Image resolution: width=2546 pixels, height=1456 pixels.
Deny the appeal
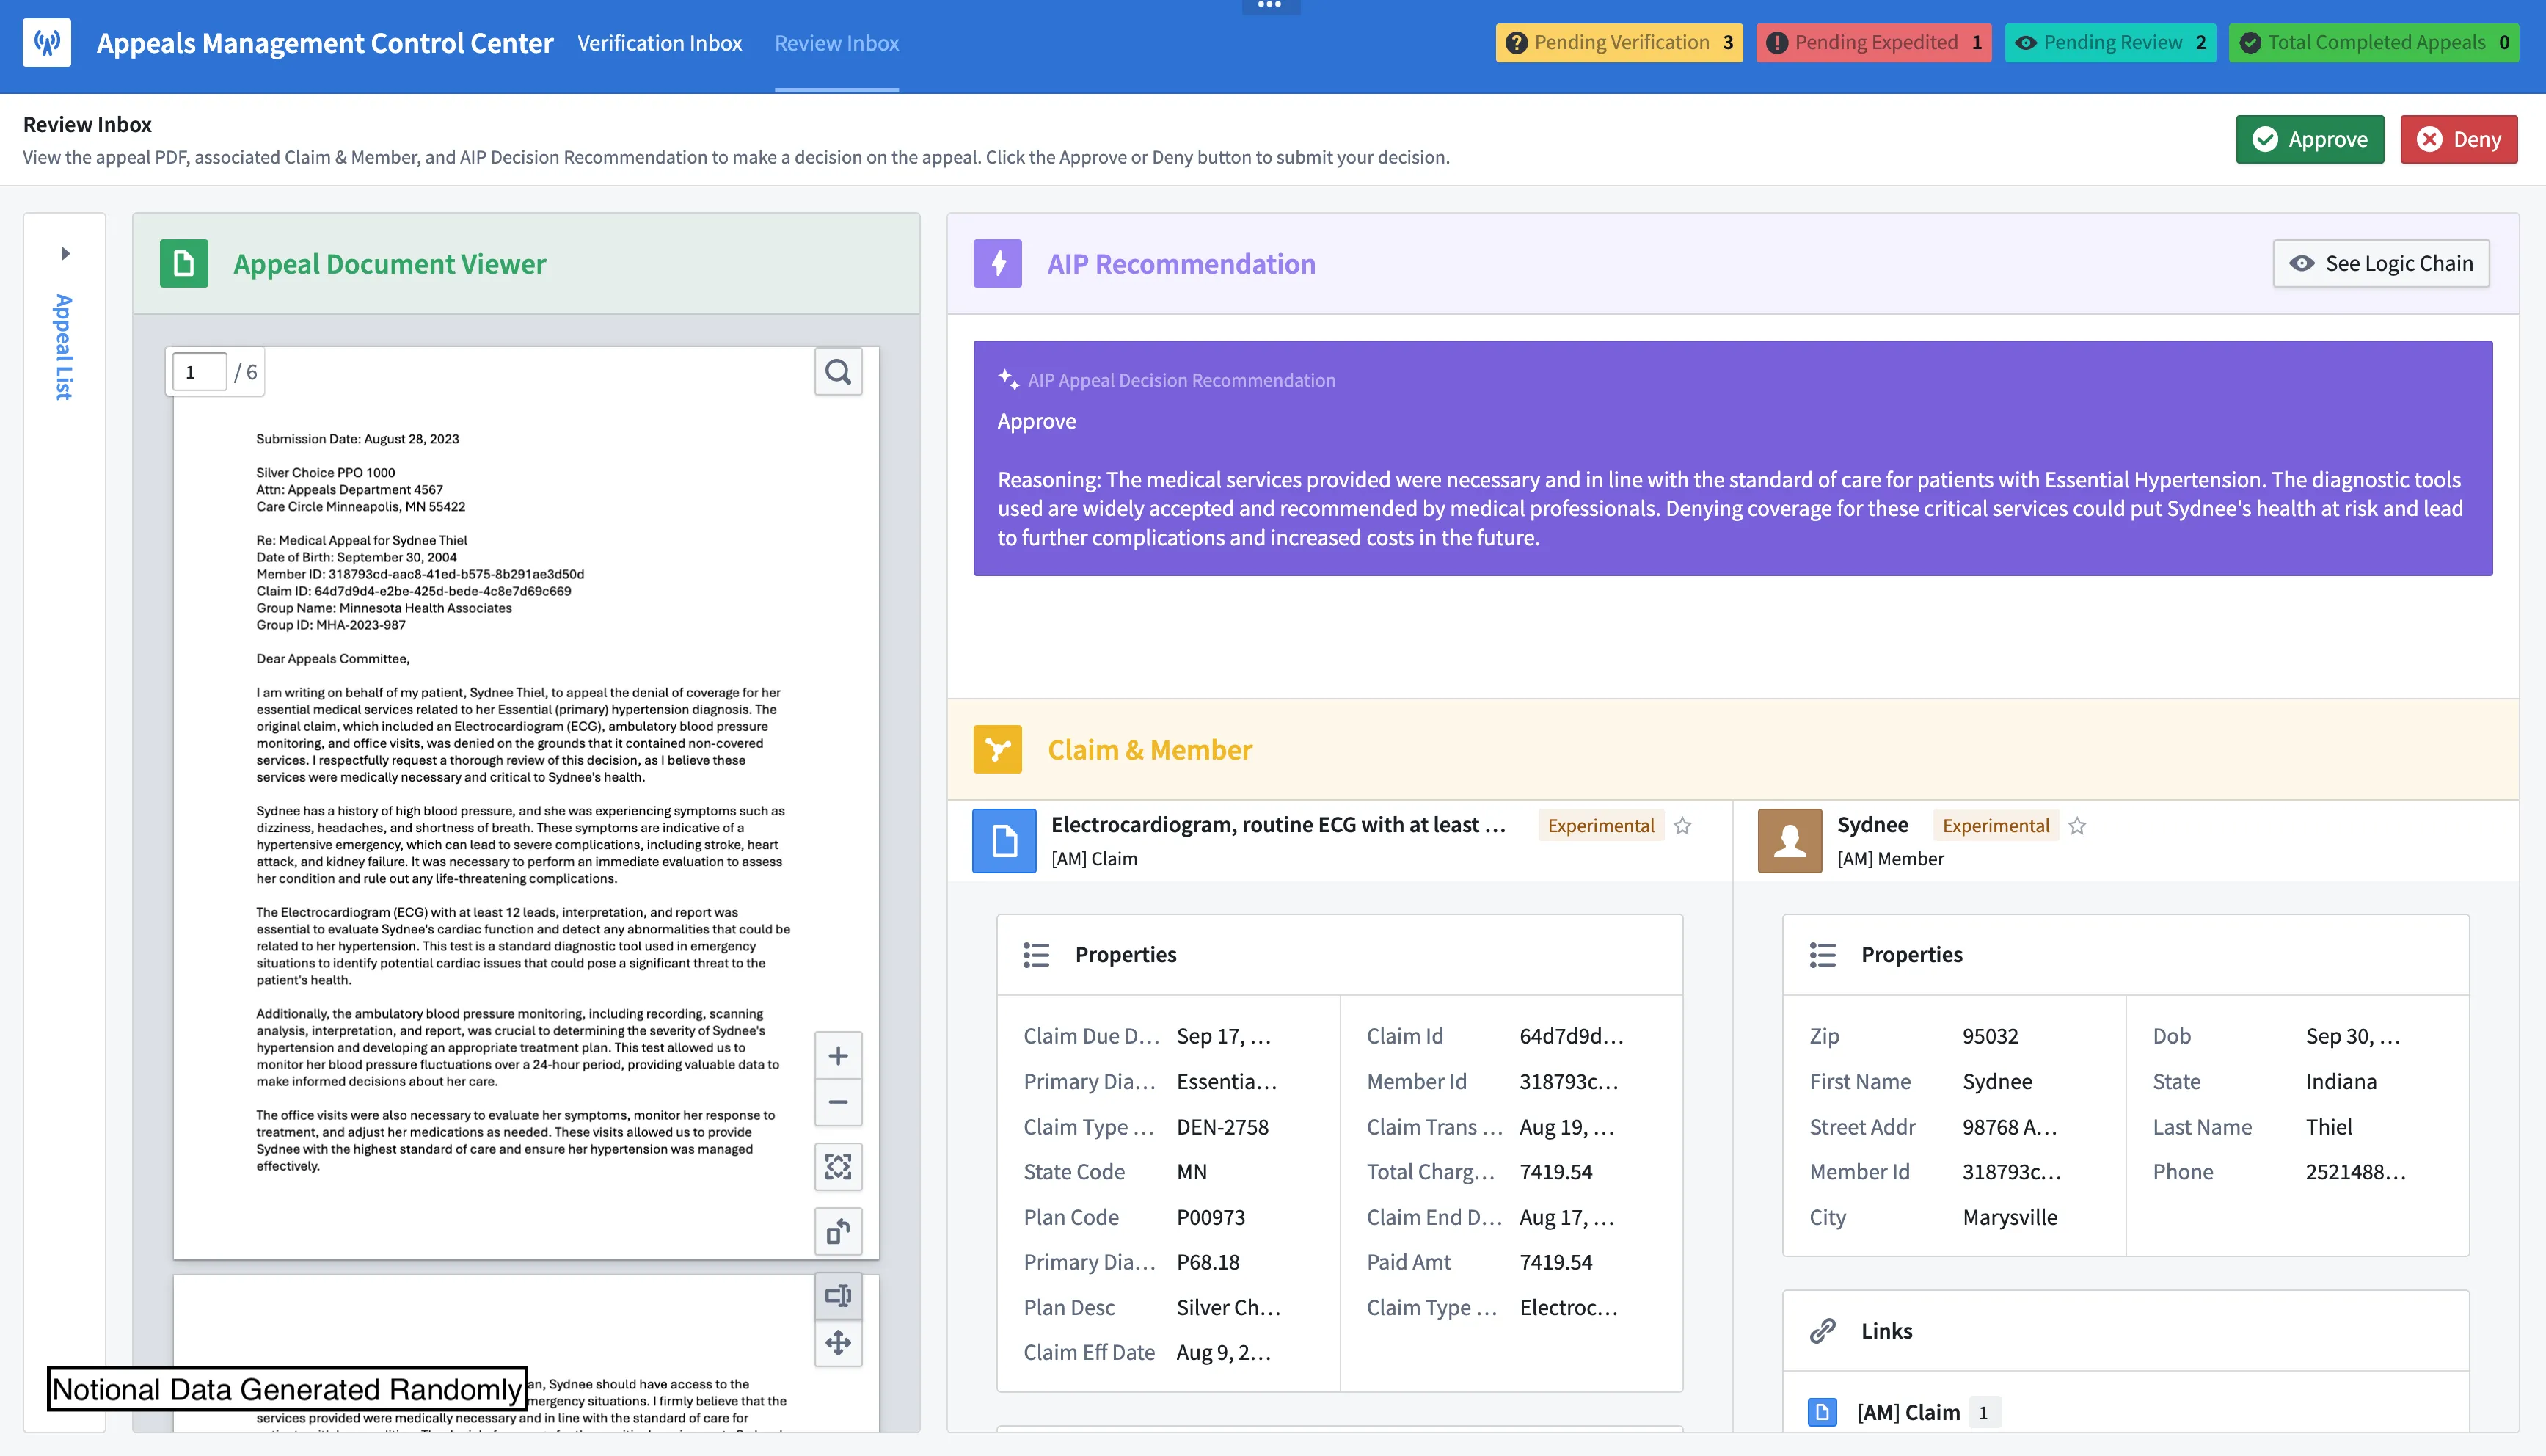(2458, 139)
